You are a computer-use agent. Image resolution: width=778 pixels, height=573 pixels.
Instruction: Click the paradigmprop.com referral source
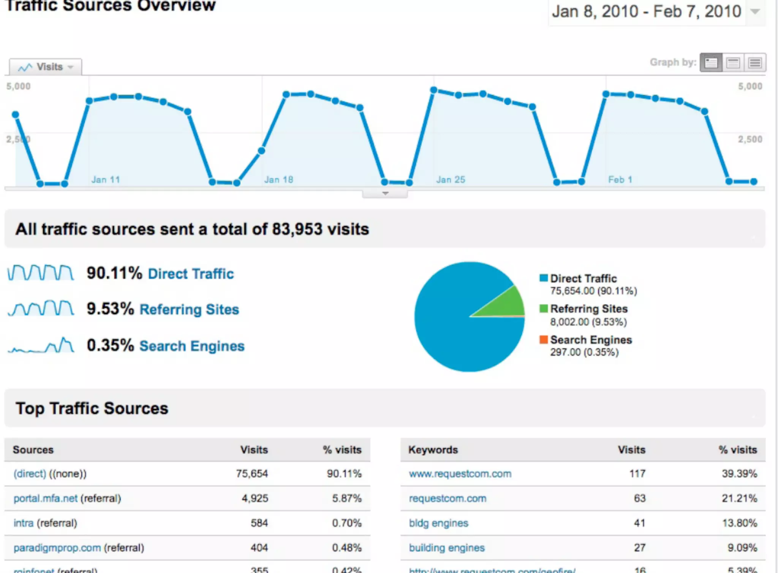pyautogui.click(x=57, y=548)
